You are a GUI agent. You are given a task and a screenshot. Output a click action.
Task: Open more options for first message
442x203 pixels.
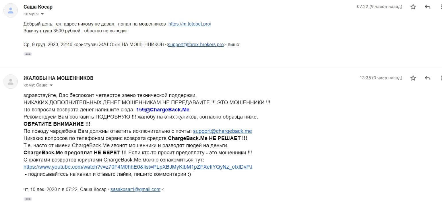click(441, 7)
